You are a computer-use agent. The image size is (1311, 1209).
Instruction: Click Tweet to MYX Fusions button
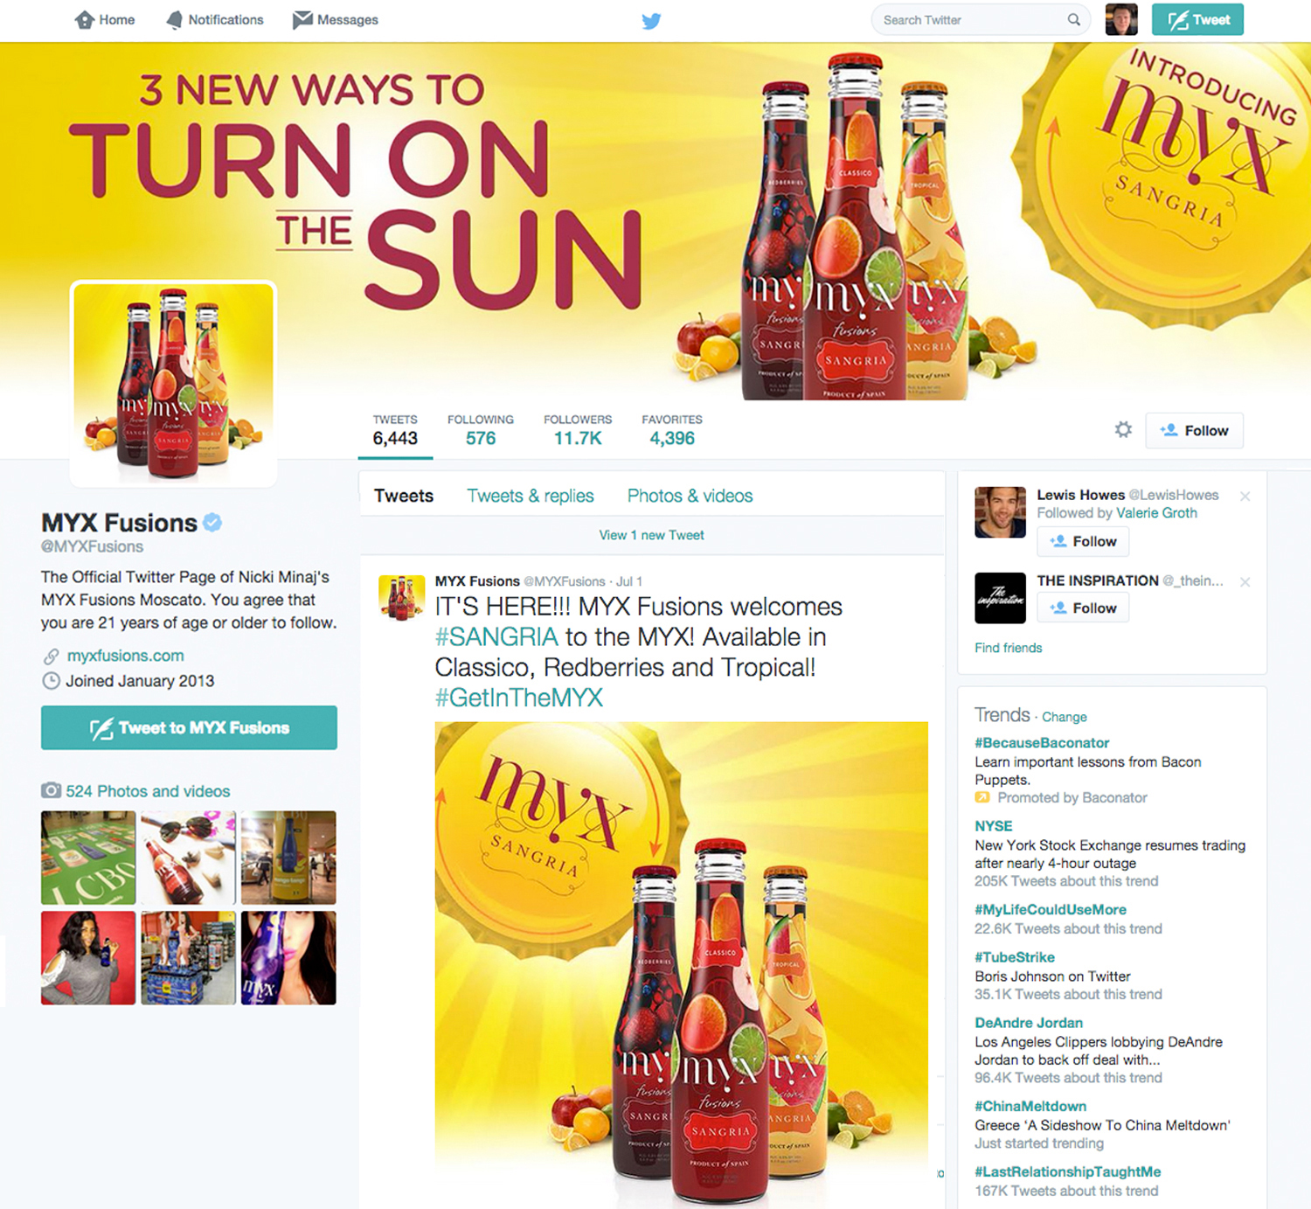click(x=189, y=727)
